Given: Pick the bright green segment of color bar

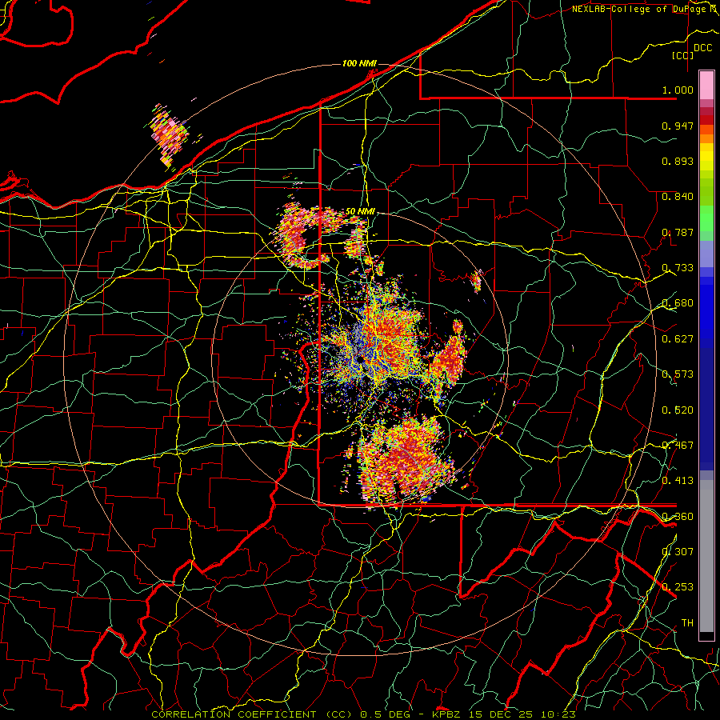Looking at the screenshot, I should tap(706, 218).
